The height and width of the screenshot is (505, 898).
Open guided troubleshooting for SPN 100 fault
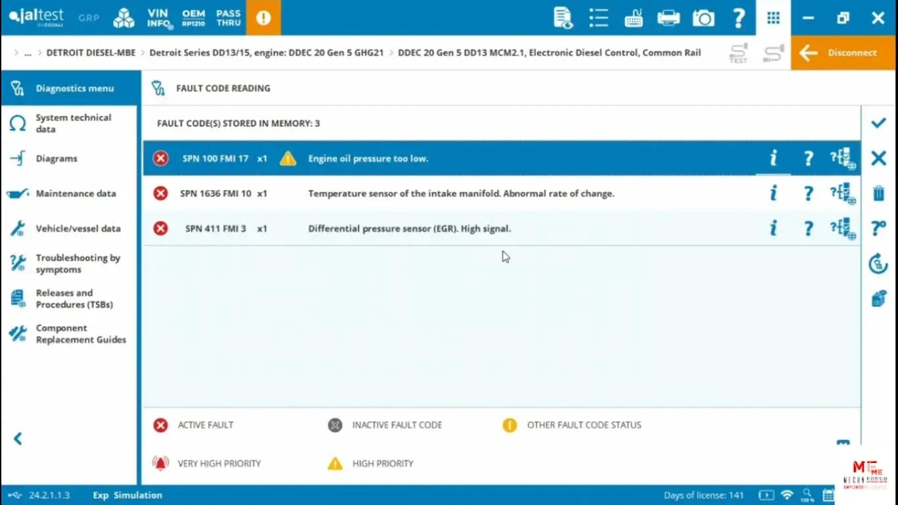842,158
